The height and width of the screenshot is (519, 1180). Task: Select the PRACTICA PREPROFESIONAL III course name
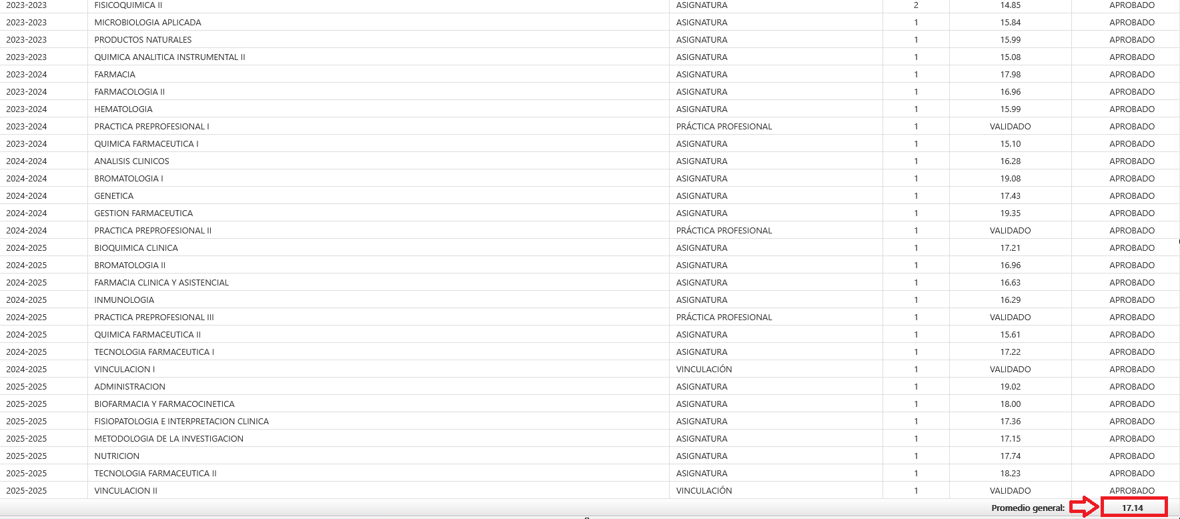(x=154, y=317)
